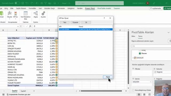The height and width of the screenshot is (96, 171).
Task: Open the Ölçüler measures menu
Action: 10,15
